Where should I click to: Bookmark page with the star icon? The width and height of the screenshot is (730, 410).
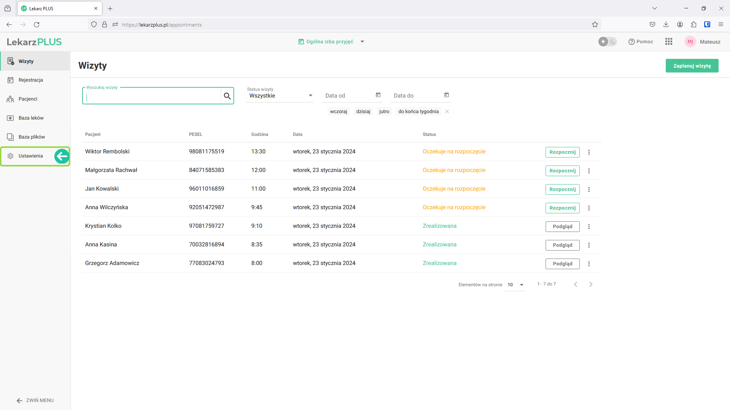(595, 25)
